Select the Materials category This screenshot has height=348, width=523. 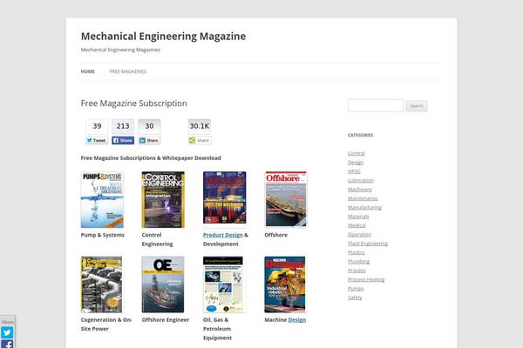coord(358,217)
